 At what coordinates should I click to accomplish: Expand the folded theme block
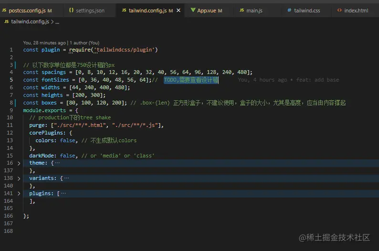(19, 163)
